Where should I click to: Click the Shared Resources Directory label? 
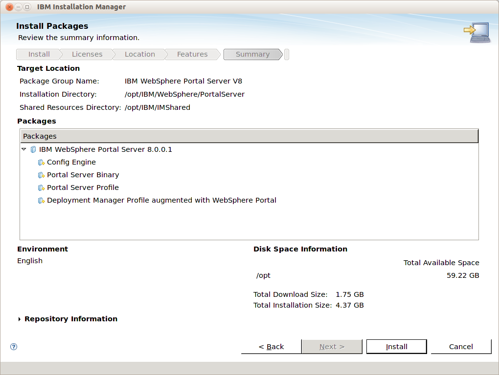70,107
